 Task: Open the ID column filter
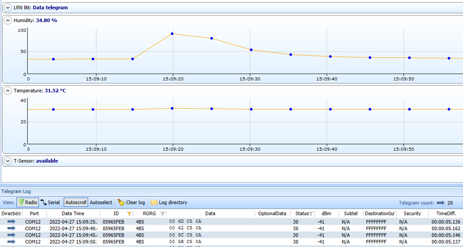pyautogui.click(x=129, y=214)
